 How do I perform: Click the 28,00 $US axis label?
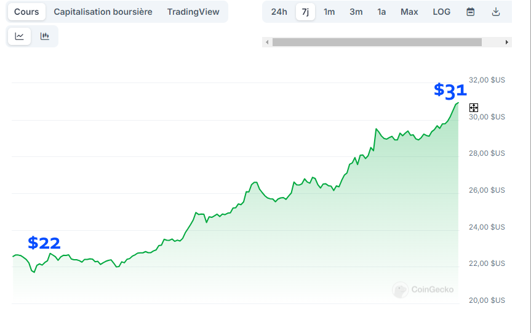487,153
